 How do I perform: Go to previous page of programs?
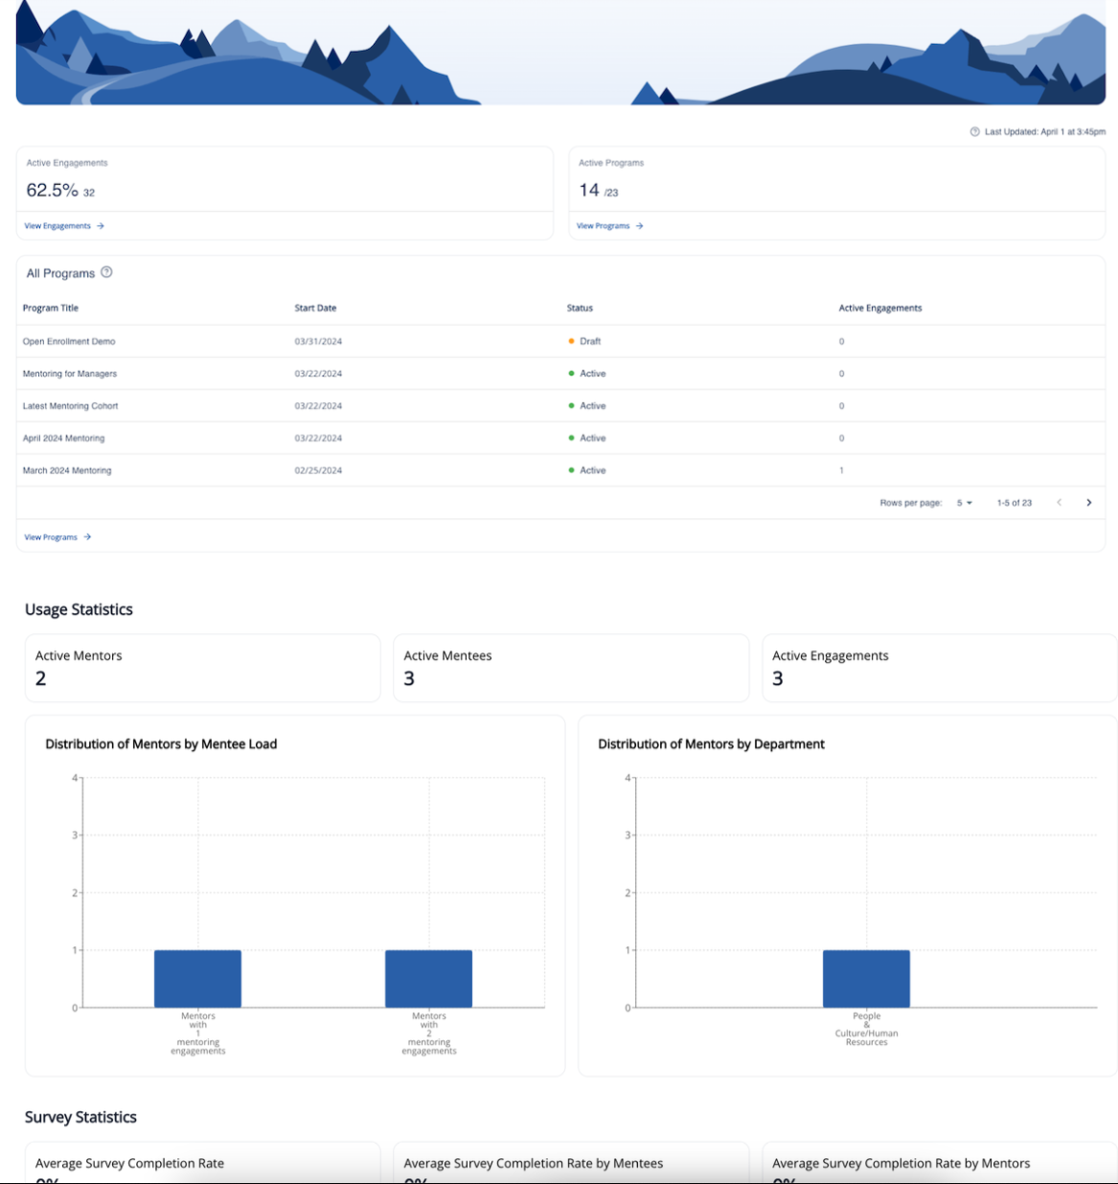pyautogui.click(x=1059, y=503)
